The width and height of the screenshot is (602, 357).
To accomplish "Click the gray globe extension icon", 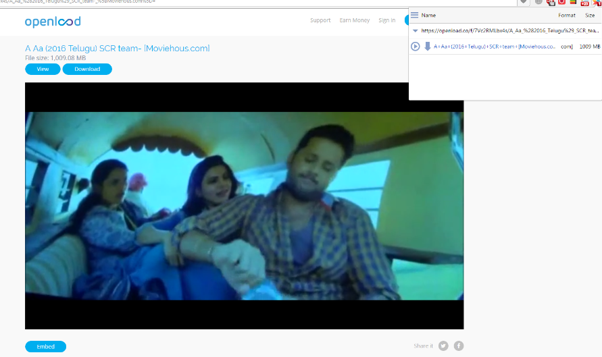I will pos(538,2).
